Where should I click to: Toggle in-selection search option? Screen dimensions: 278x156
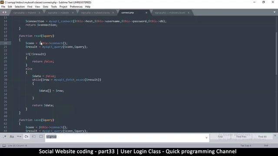click(x=34, y=136)
